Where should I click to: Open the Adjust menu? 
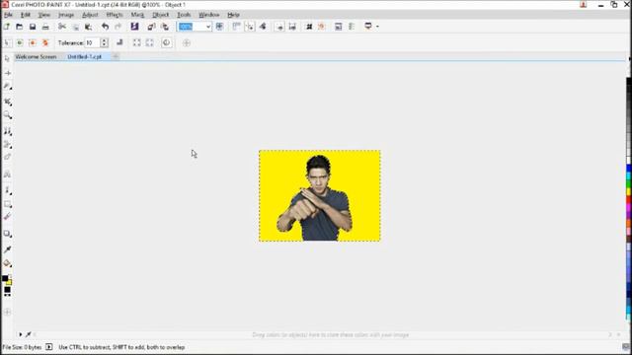(90, 15)
